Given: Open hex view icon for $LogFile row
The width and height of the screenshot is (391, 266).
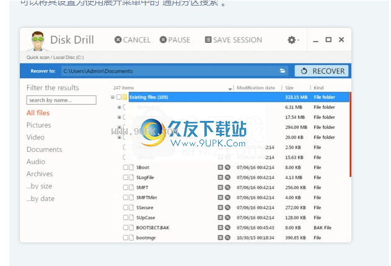Looking at the screenshot, I should [220, 177].
